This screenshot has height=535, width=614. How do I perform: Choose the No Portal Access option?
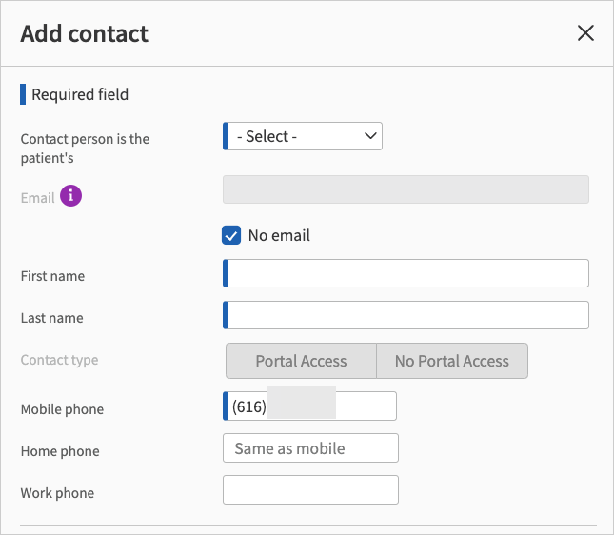point(451,361)
